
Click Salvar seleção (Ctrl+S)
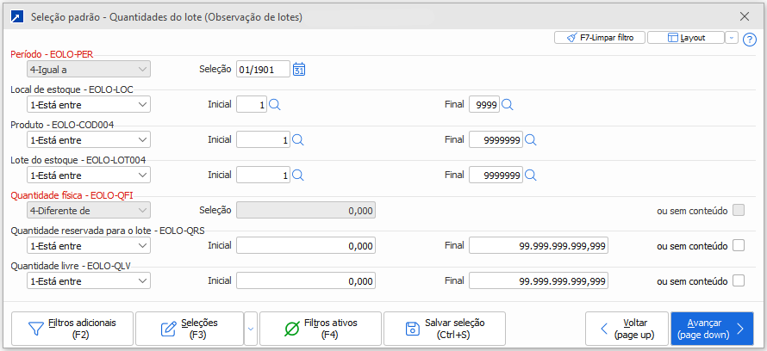[445, 329]
